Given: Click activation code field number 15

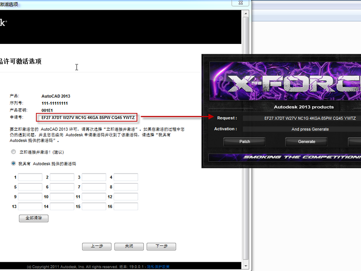Looking at the screenshot, I should tap(94, 207).
